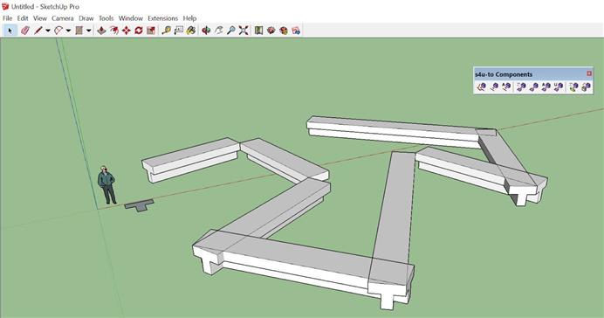Open the Camera menu
Screen dimensions: 604x318
coord(62,18)
